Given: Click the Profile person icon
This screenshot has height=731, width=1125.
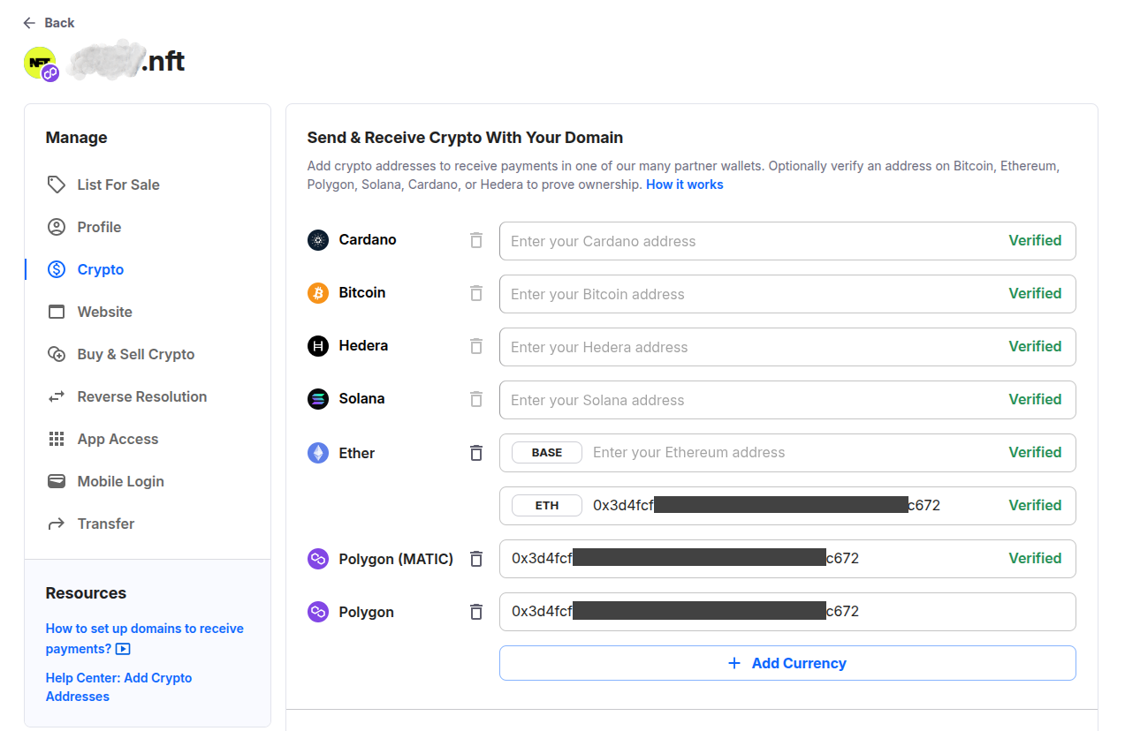Looking at the screenshot, I should tap(57, 227).
